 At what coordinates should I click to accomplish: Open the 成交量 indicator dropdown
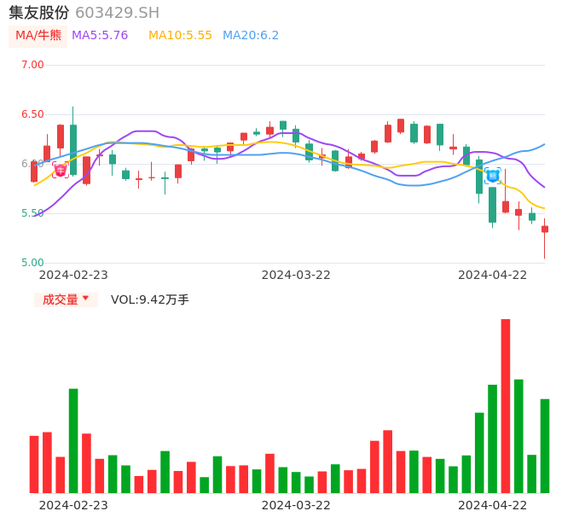coord(66,299)
